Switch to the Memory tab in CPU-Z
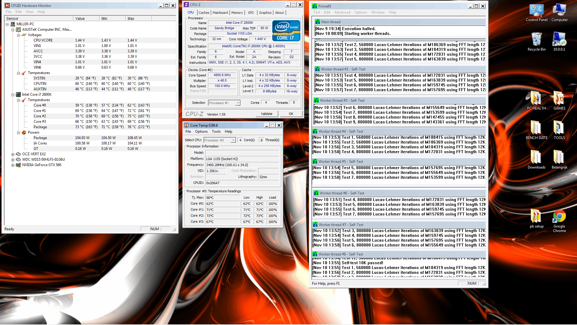Image resolution: width=577 pixels, height=325 pixels. point(237,13)
